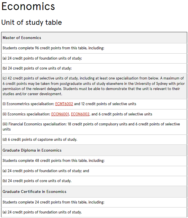Click the 42 credit points selective units paragraph
The height and width of the screenshot is (218, 188).
point(94,86)
